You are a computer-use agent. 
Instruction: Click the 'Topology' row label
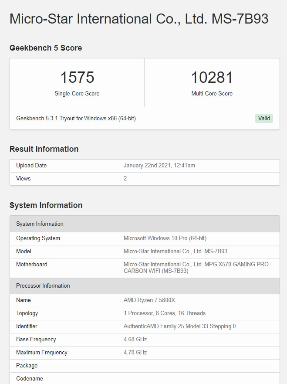pos(27,313)
